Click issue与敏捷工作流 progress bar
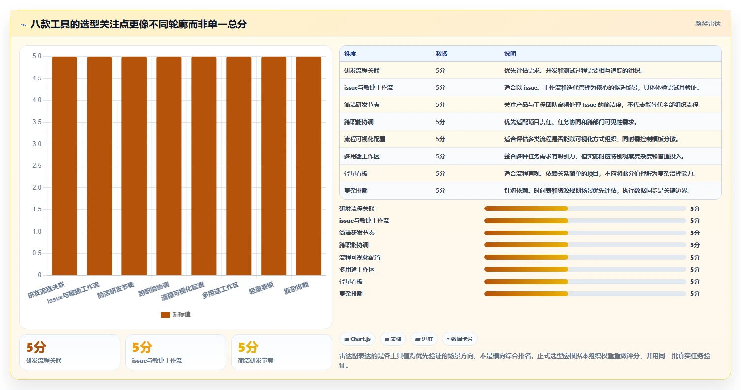The image size is (741, 390). click(x=585, y=221)
